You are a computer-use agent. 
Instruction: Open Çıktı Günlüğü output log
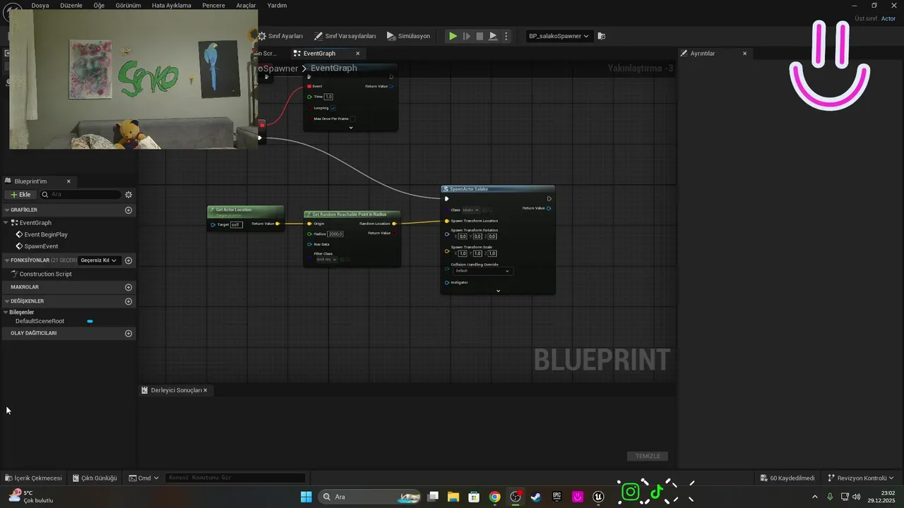(x=95, y=478)
